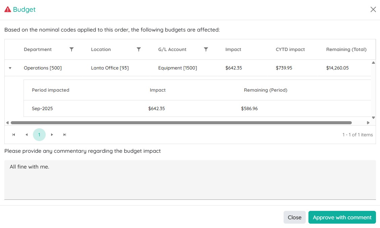Select page 1 in the pager
This screenshot has width=380, height=228.
pyautogui.click(x=39, y=135)
